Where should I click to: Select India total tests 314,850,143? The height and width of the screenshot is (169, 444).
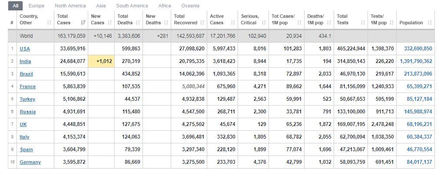(x=351, y=61)
